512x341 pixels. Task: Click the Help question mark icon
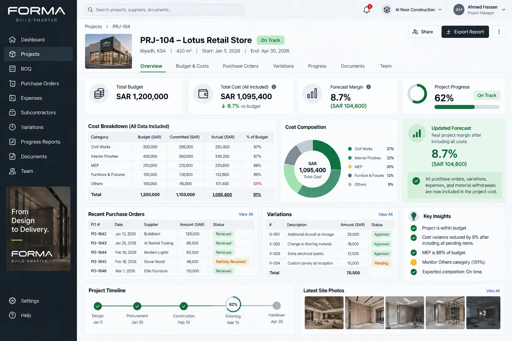[12, 315]
